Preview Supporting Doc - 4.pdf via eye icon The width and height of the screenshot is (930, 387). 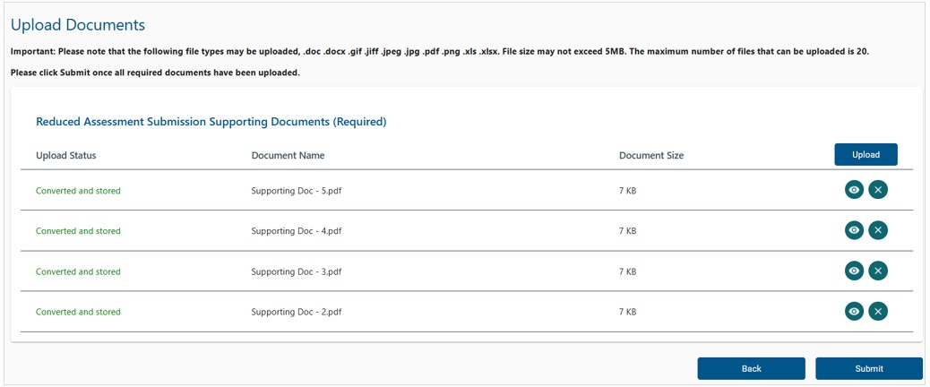(x=854, y=230)
